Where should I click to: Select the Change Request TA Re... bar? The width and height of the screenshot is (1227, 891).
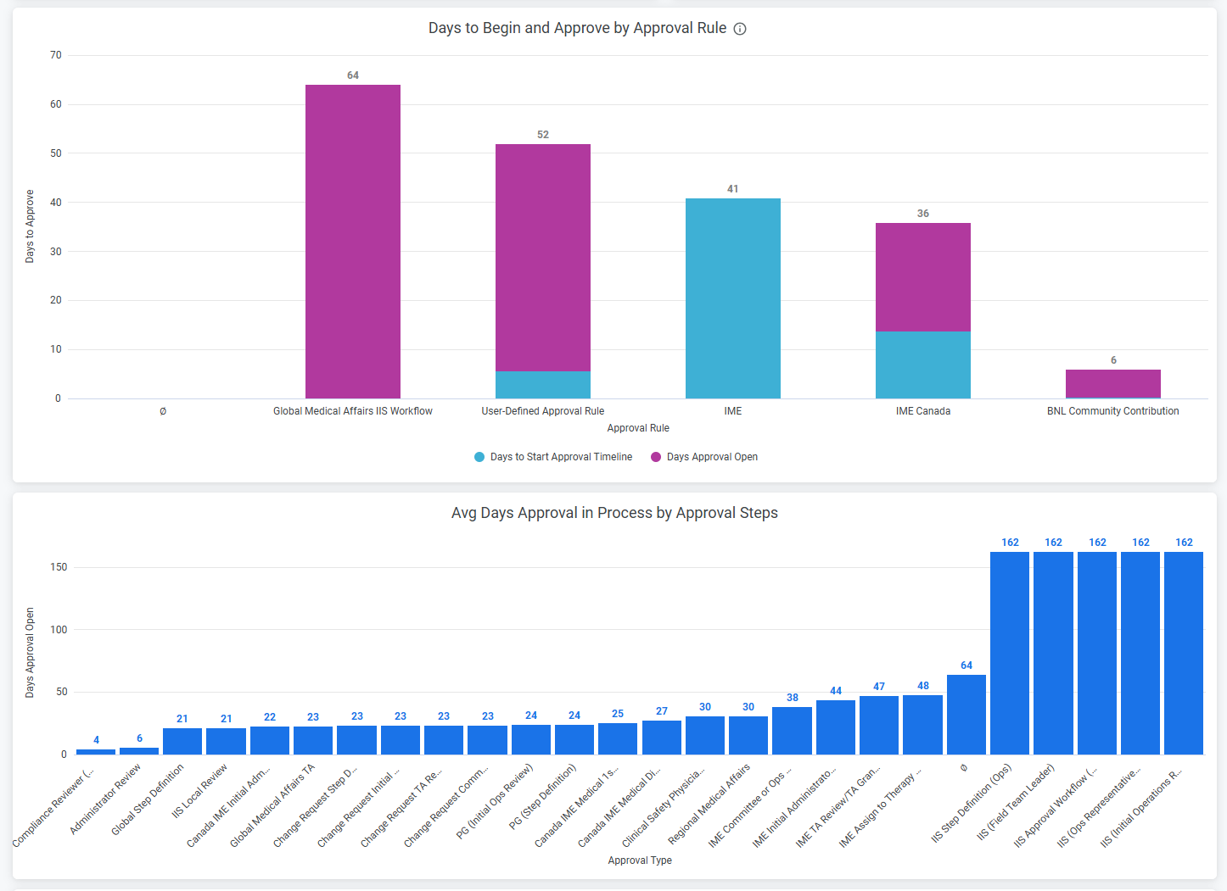[444, 740]
